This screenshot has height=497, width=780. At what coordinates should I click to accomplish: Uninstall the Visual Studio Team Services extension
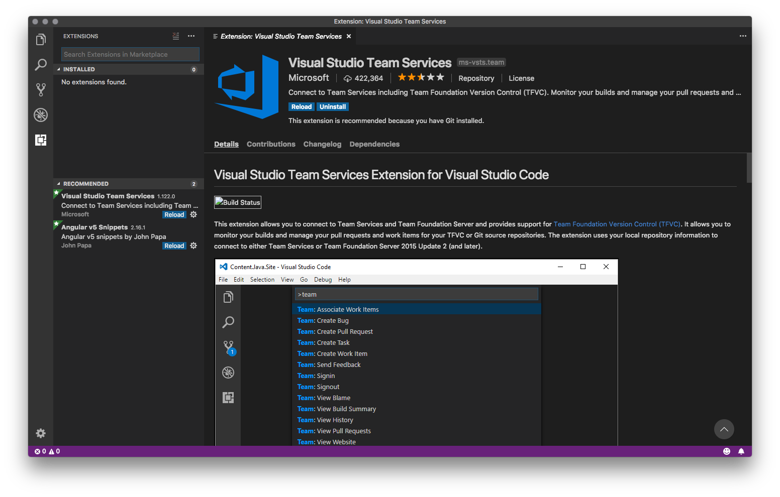point(333,106)
